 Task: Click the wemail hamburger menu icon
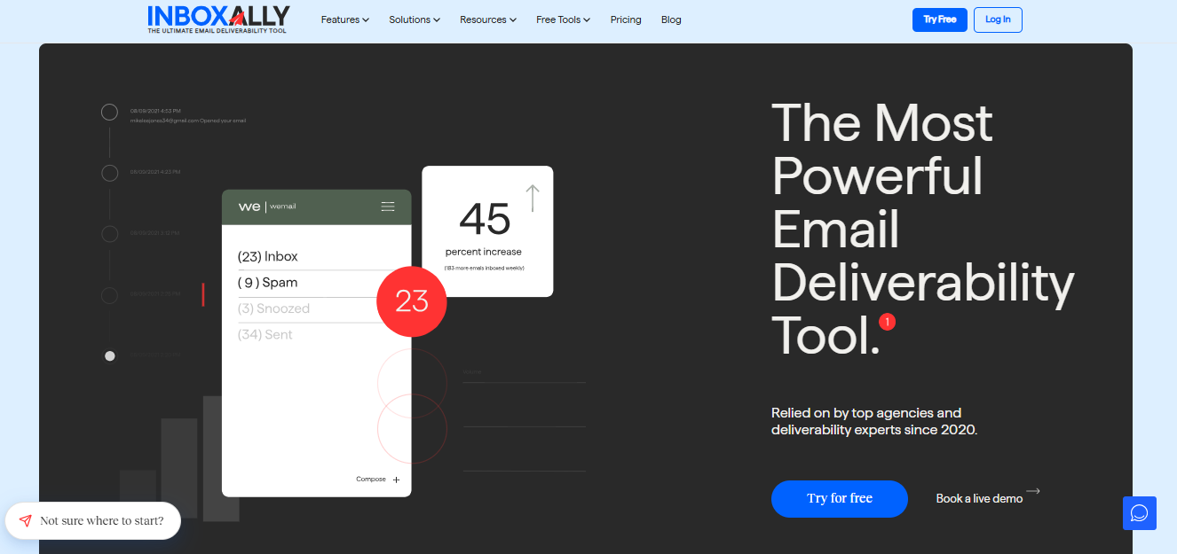coord(388,207)
